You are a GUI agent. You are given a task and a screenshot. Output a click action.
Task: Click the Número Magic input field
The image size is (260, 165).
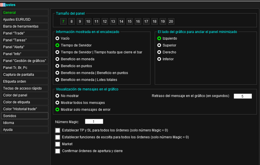click(94, 122)
